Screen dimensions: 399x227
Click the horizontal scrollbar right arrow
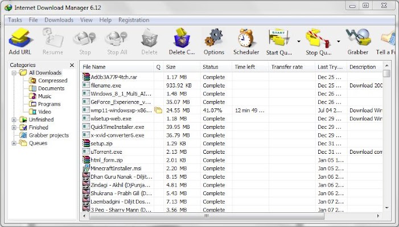378,216
